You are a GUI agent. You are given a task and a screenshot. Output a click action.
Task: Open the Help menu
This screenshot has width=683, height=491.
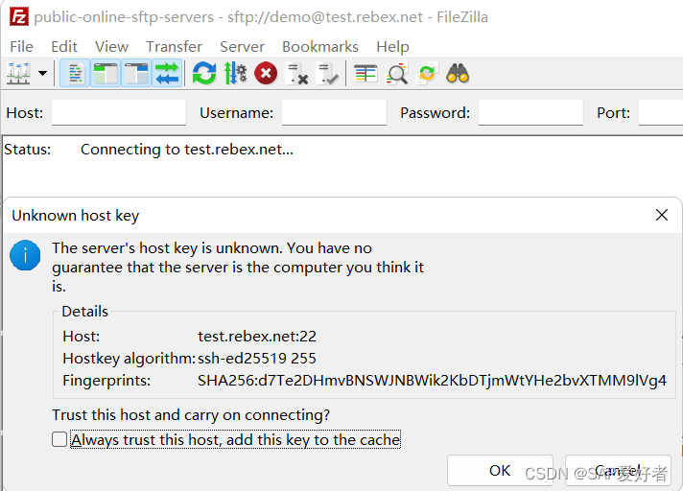point(392,47)
